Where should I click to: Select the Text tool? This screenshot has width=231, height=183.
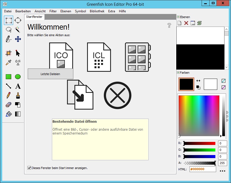(x=18, y=86)
